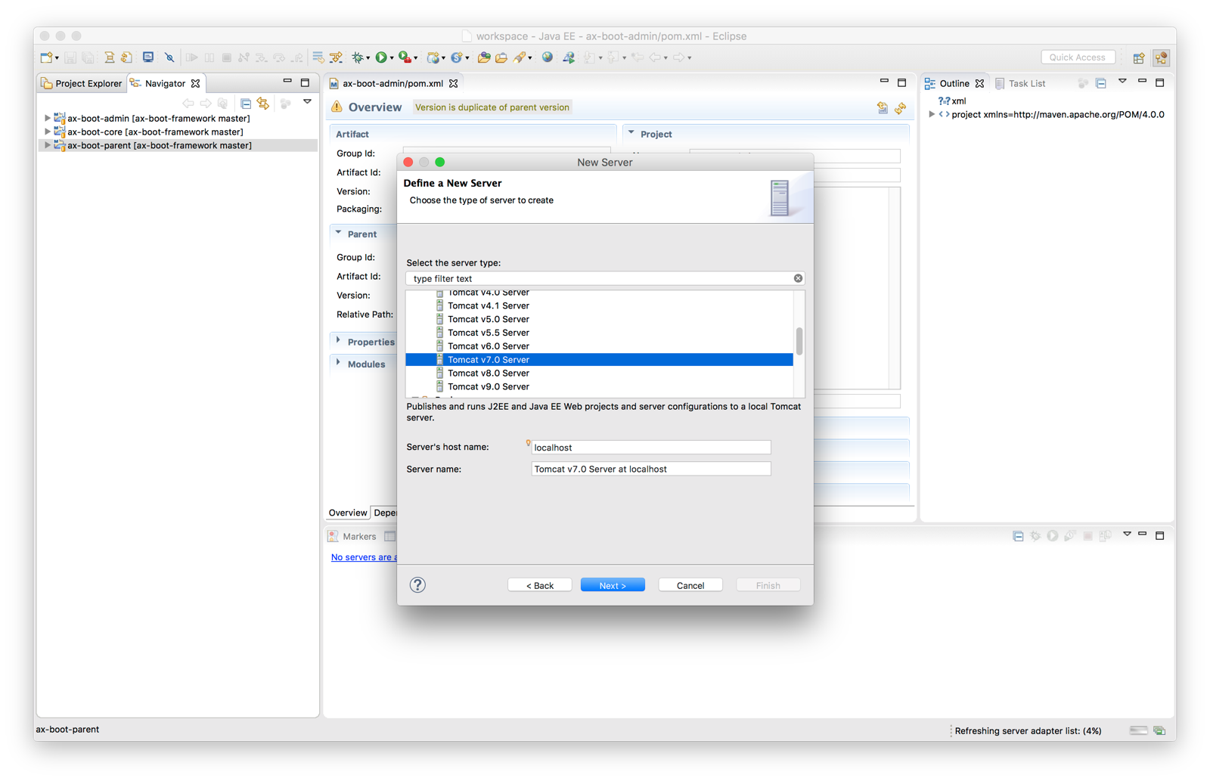Select the Java EE perspective icon
Screen dimensions: 1210x781
click(1162, 58)
